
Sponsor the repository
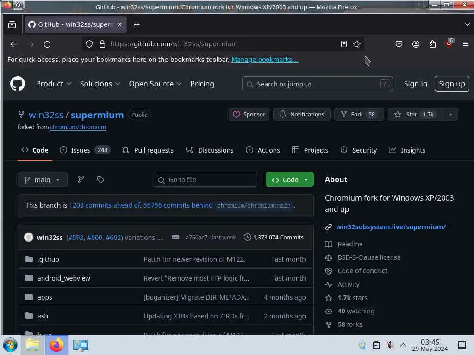tap(249, 115)
